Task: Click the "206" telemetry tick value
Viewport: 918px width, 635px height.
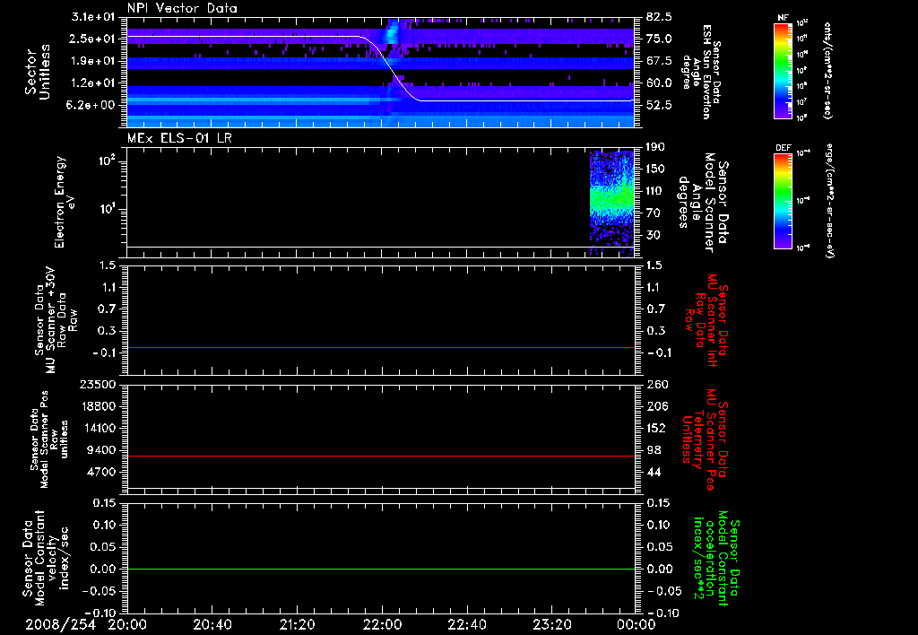Action: tap(656, 406)
